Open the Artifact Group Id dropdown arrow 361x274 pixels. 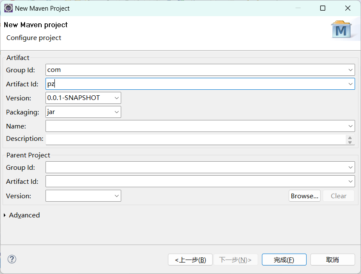point(350,70)
